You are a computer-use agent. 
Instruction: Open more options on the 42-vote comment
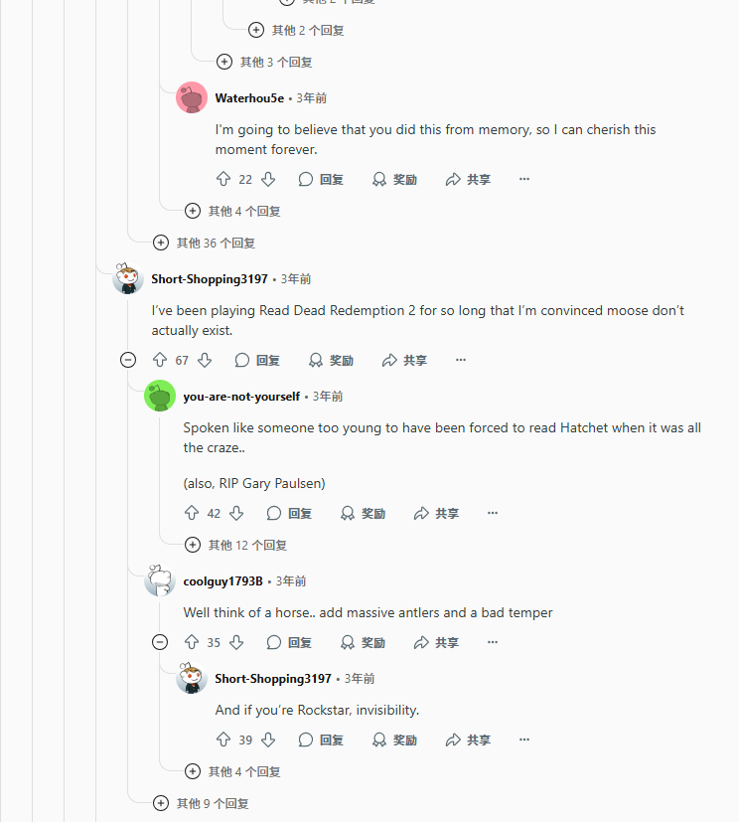point(493,513)
